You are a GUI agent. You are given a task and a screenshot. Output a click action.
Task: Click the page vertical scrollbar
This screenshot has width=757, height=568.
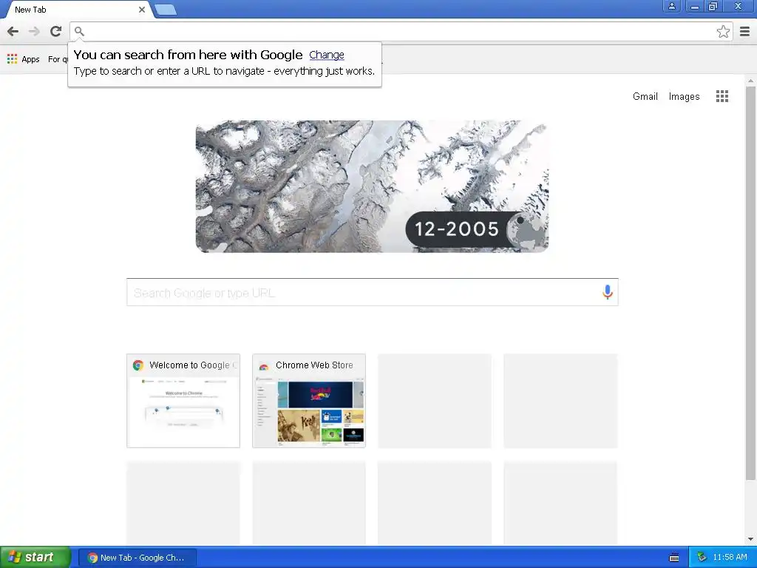[x=750, y=283]
